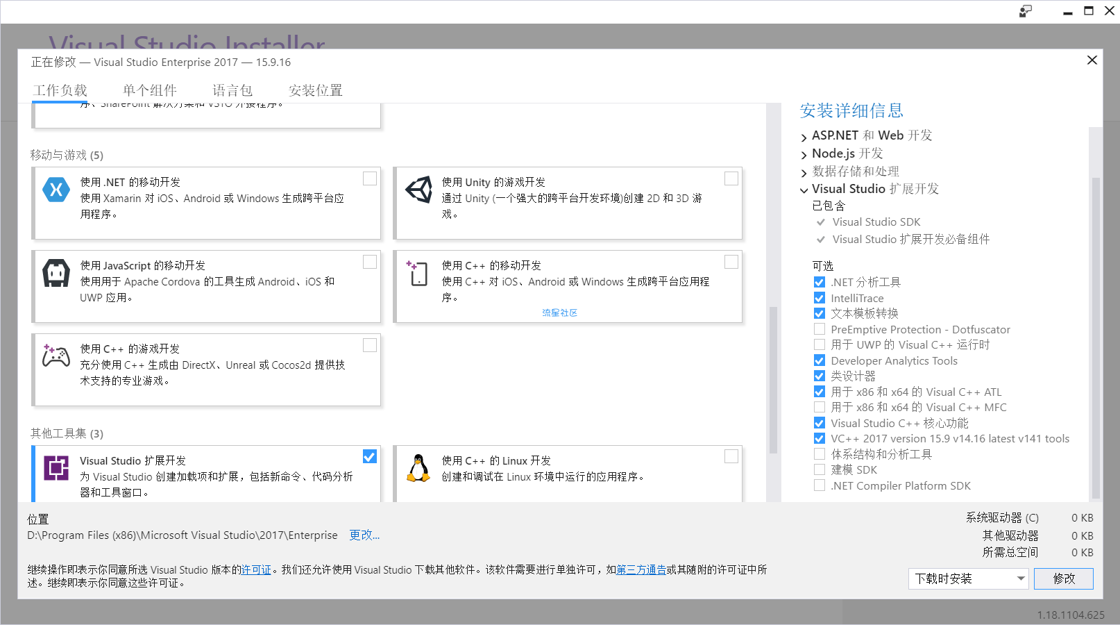
Task: Click the install path D:\Program Files text
Action: pos(183,535)
